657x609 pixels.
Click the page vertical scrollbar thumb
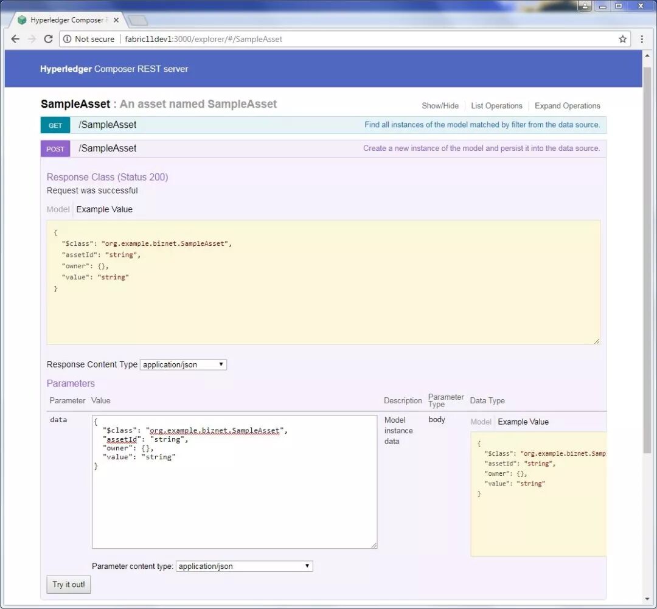point(647,260)
